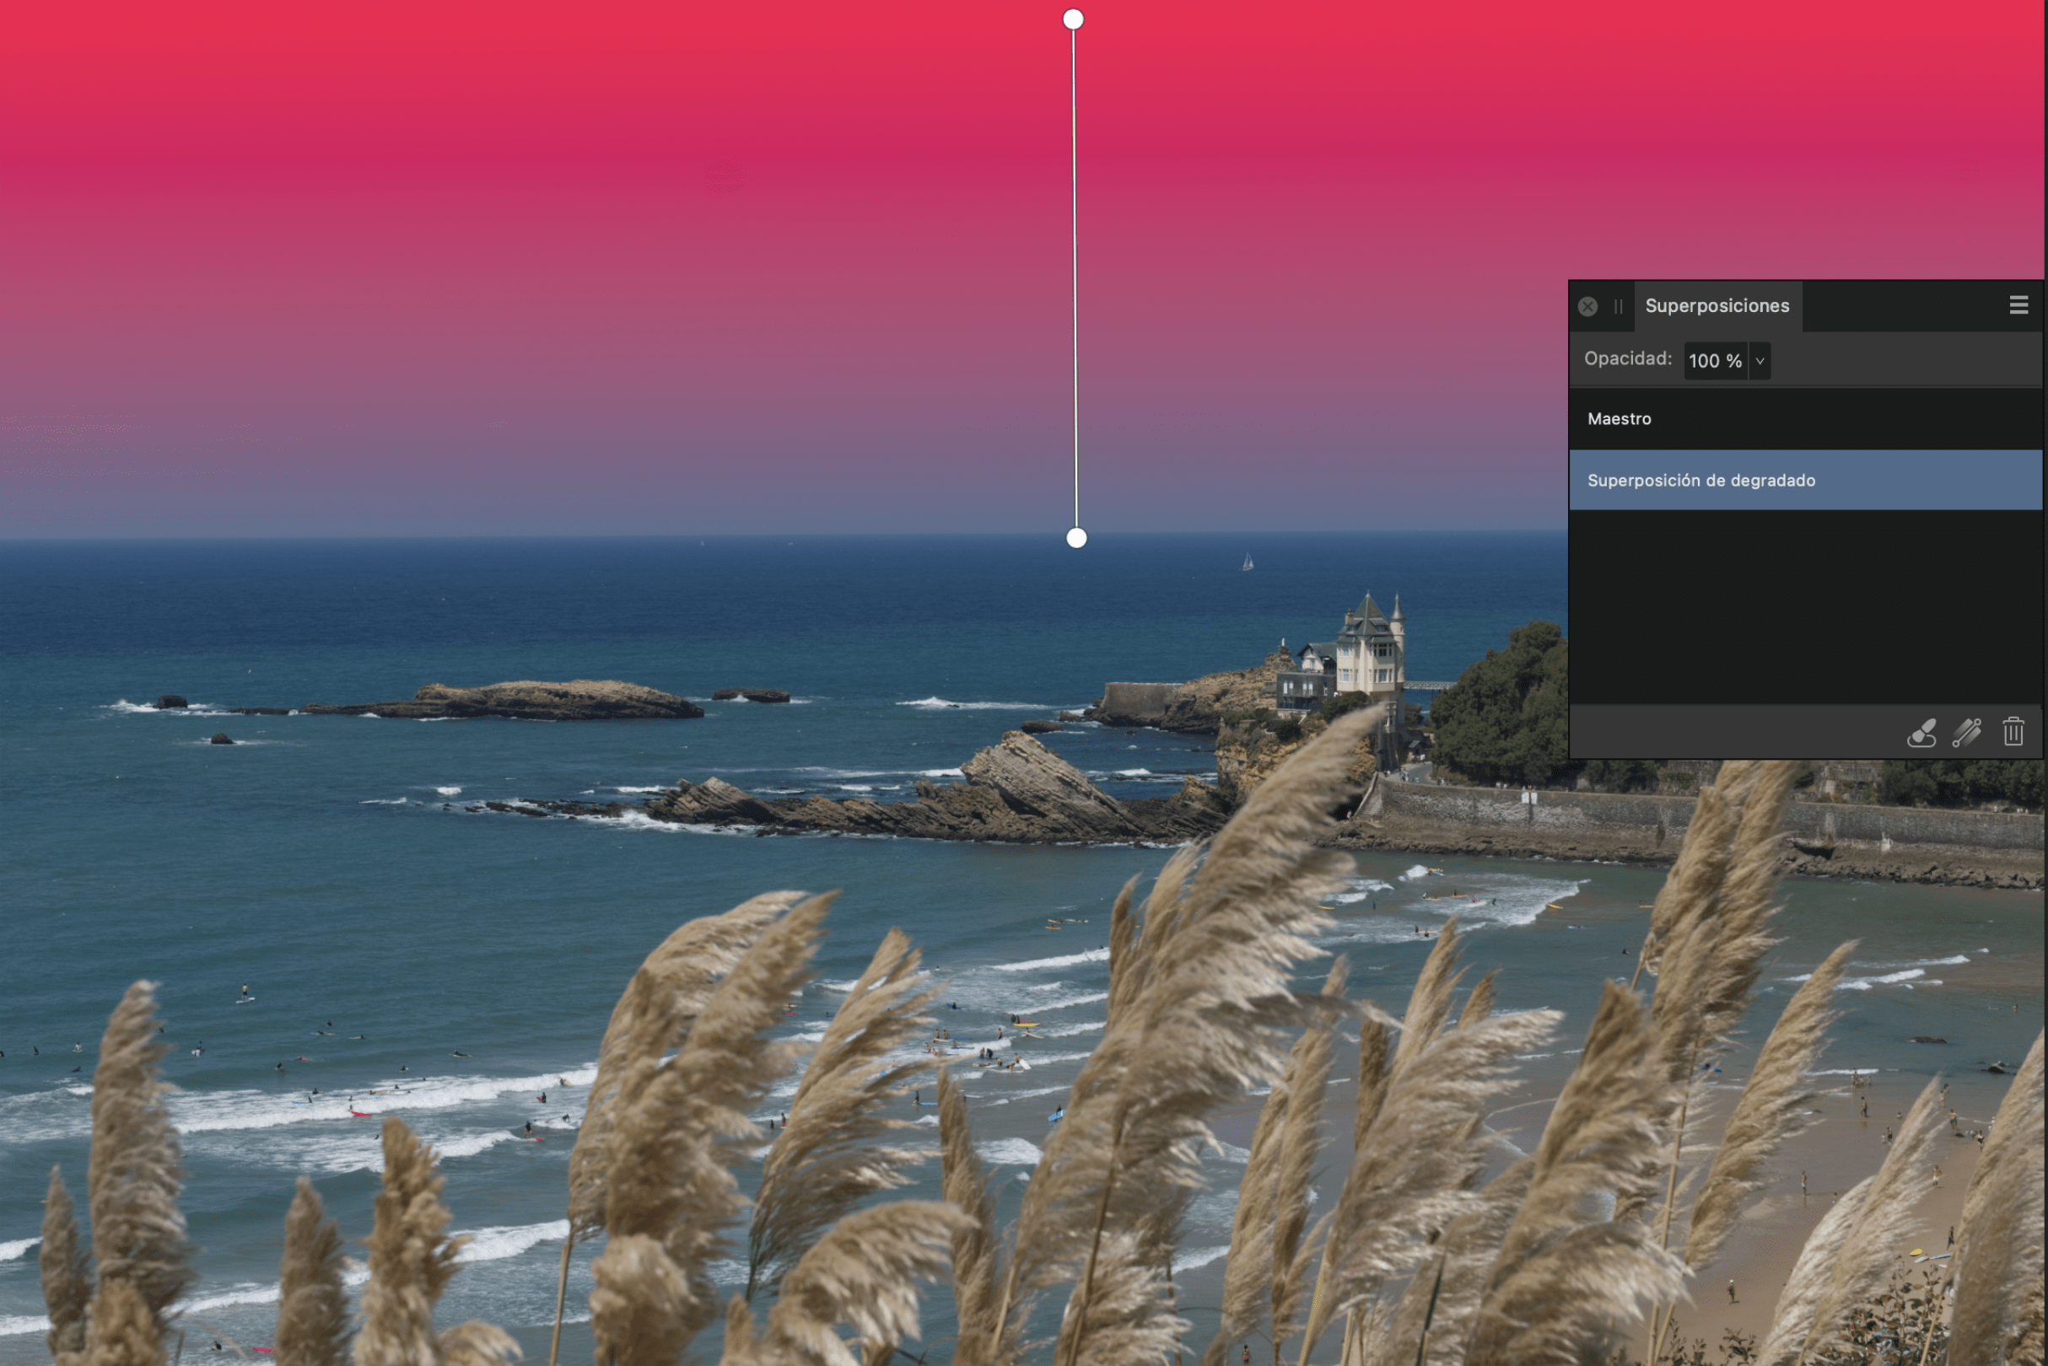
Task: Select the Superposición de degradado row
Action: (1805, 480)
